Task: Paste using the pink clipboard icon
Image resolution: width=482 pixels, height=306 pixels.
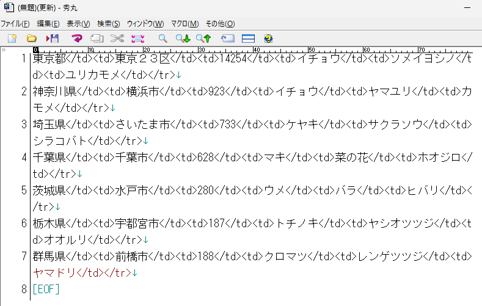Action: click(x=137, y=38)
